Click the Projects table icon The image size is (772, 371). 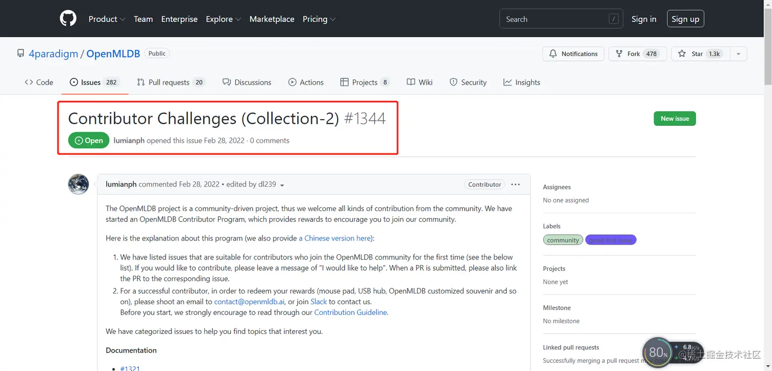[345, 82]
